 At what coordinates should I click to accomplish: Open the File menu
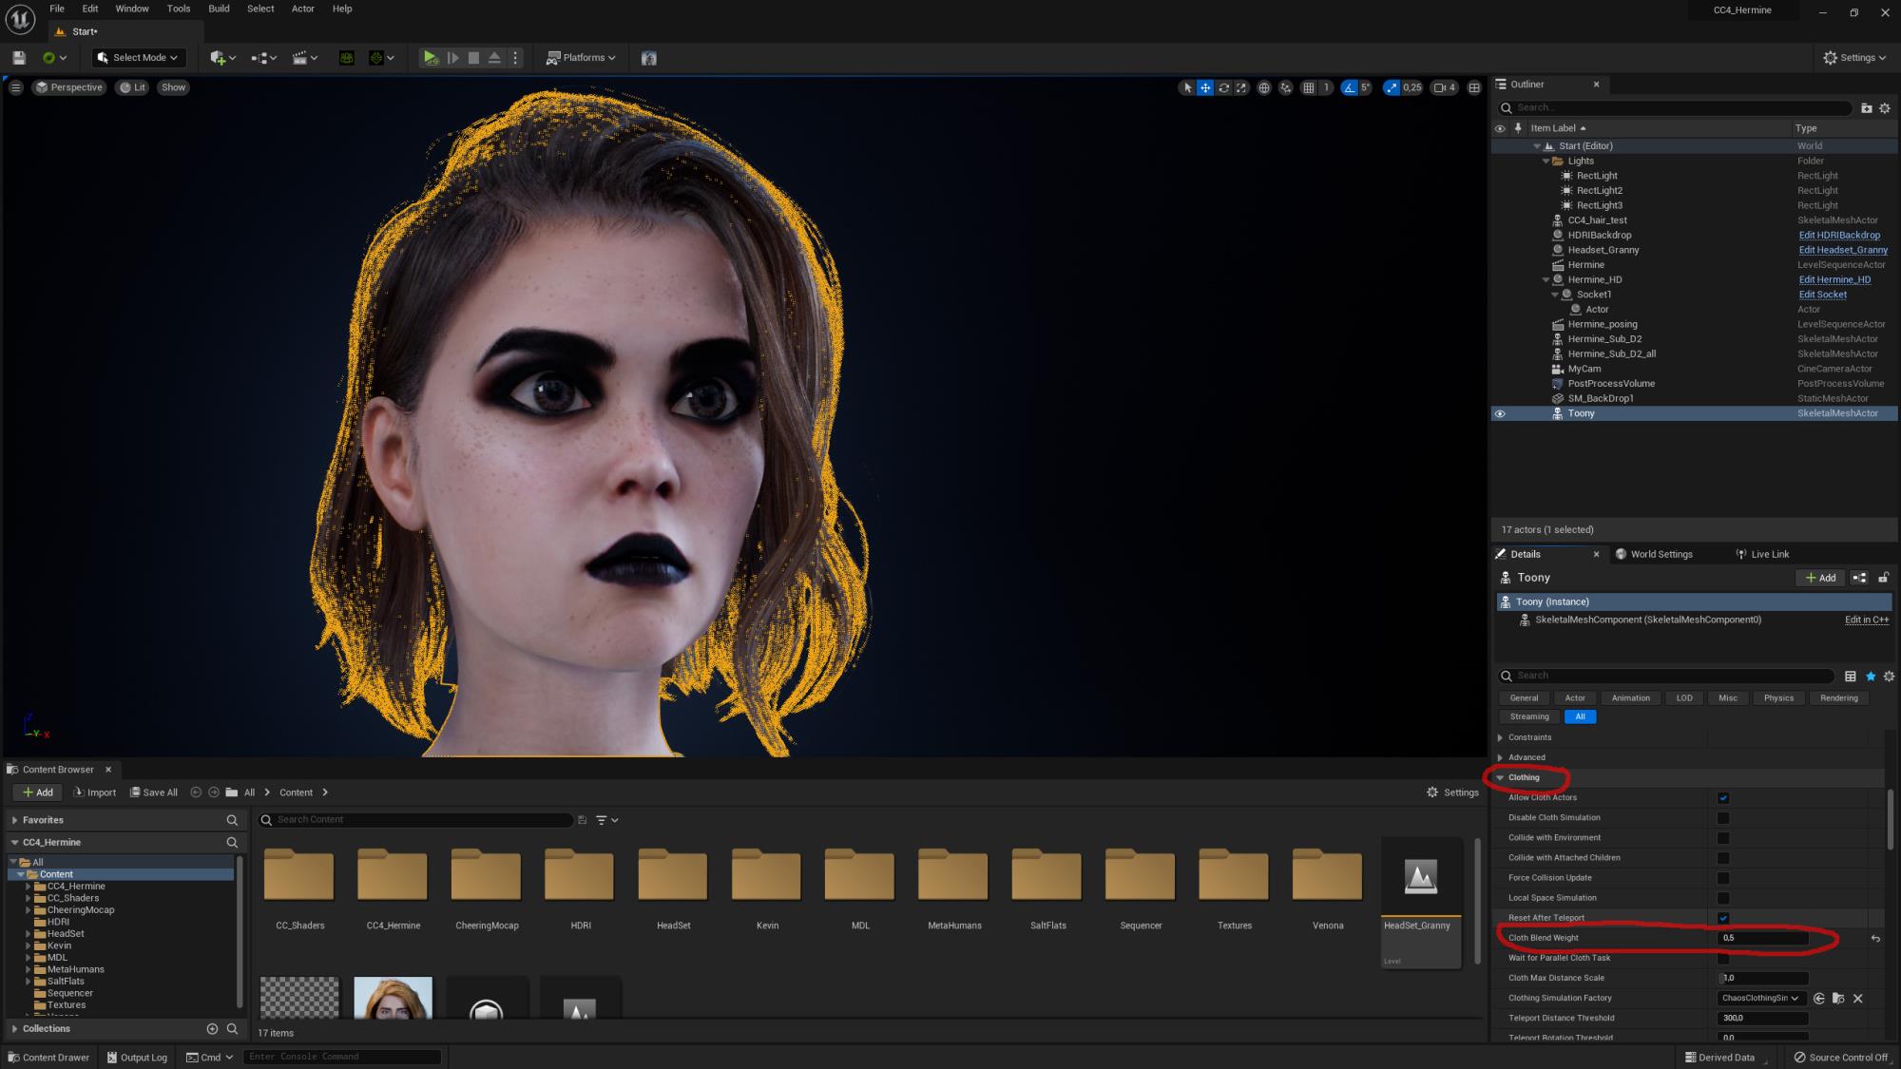(57, 9)
